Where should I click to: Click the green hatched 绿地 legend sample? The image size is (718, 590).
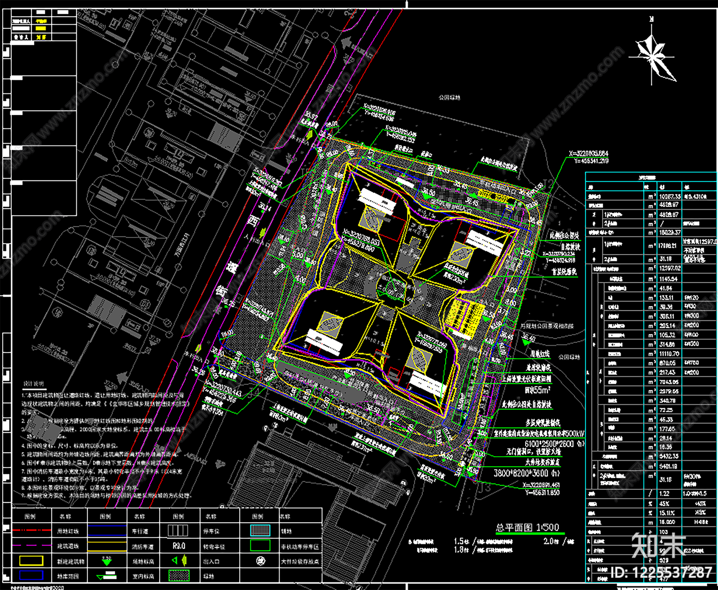click(x=179, y=575)
